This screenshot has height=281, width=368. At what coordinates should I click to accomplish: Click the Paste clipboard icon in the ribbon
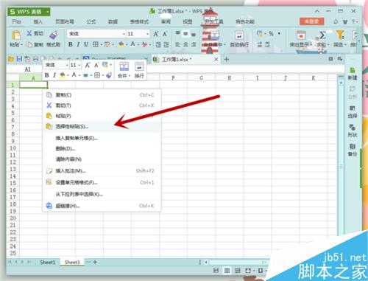16,35
